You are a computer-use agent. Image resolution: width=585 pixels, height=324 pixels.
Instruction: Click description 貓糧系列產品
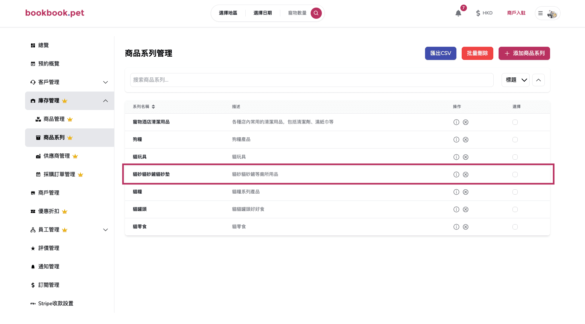[246, 192]
